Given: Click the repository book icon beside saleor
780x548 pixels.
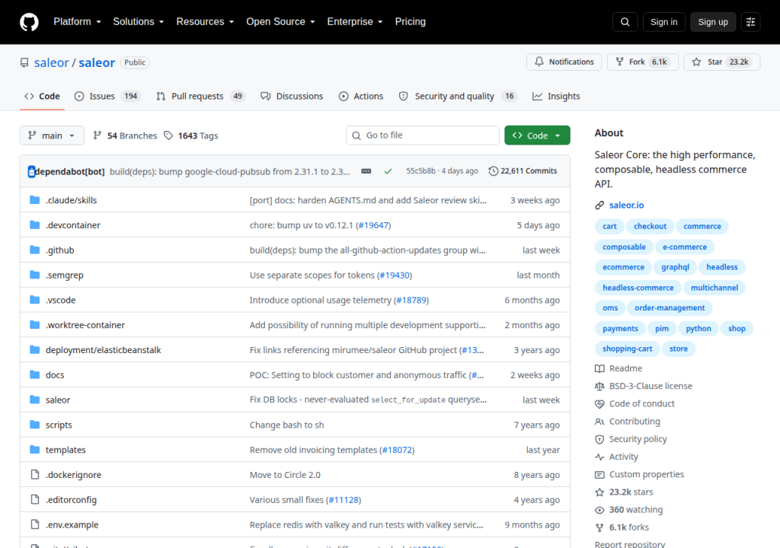Looking at the screenshot, I should [24, 62].
